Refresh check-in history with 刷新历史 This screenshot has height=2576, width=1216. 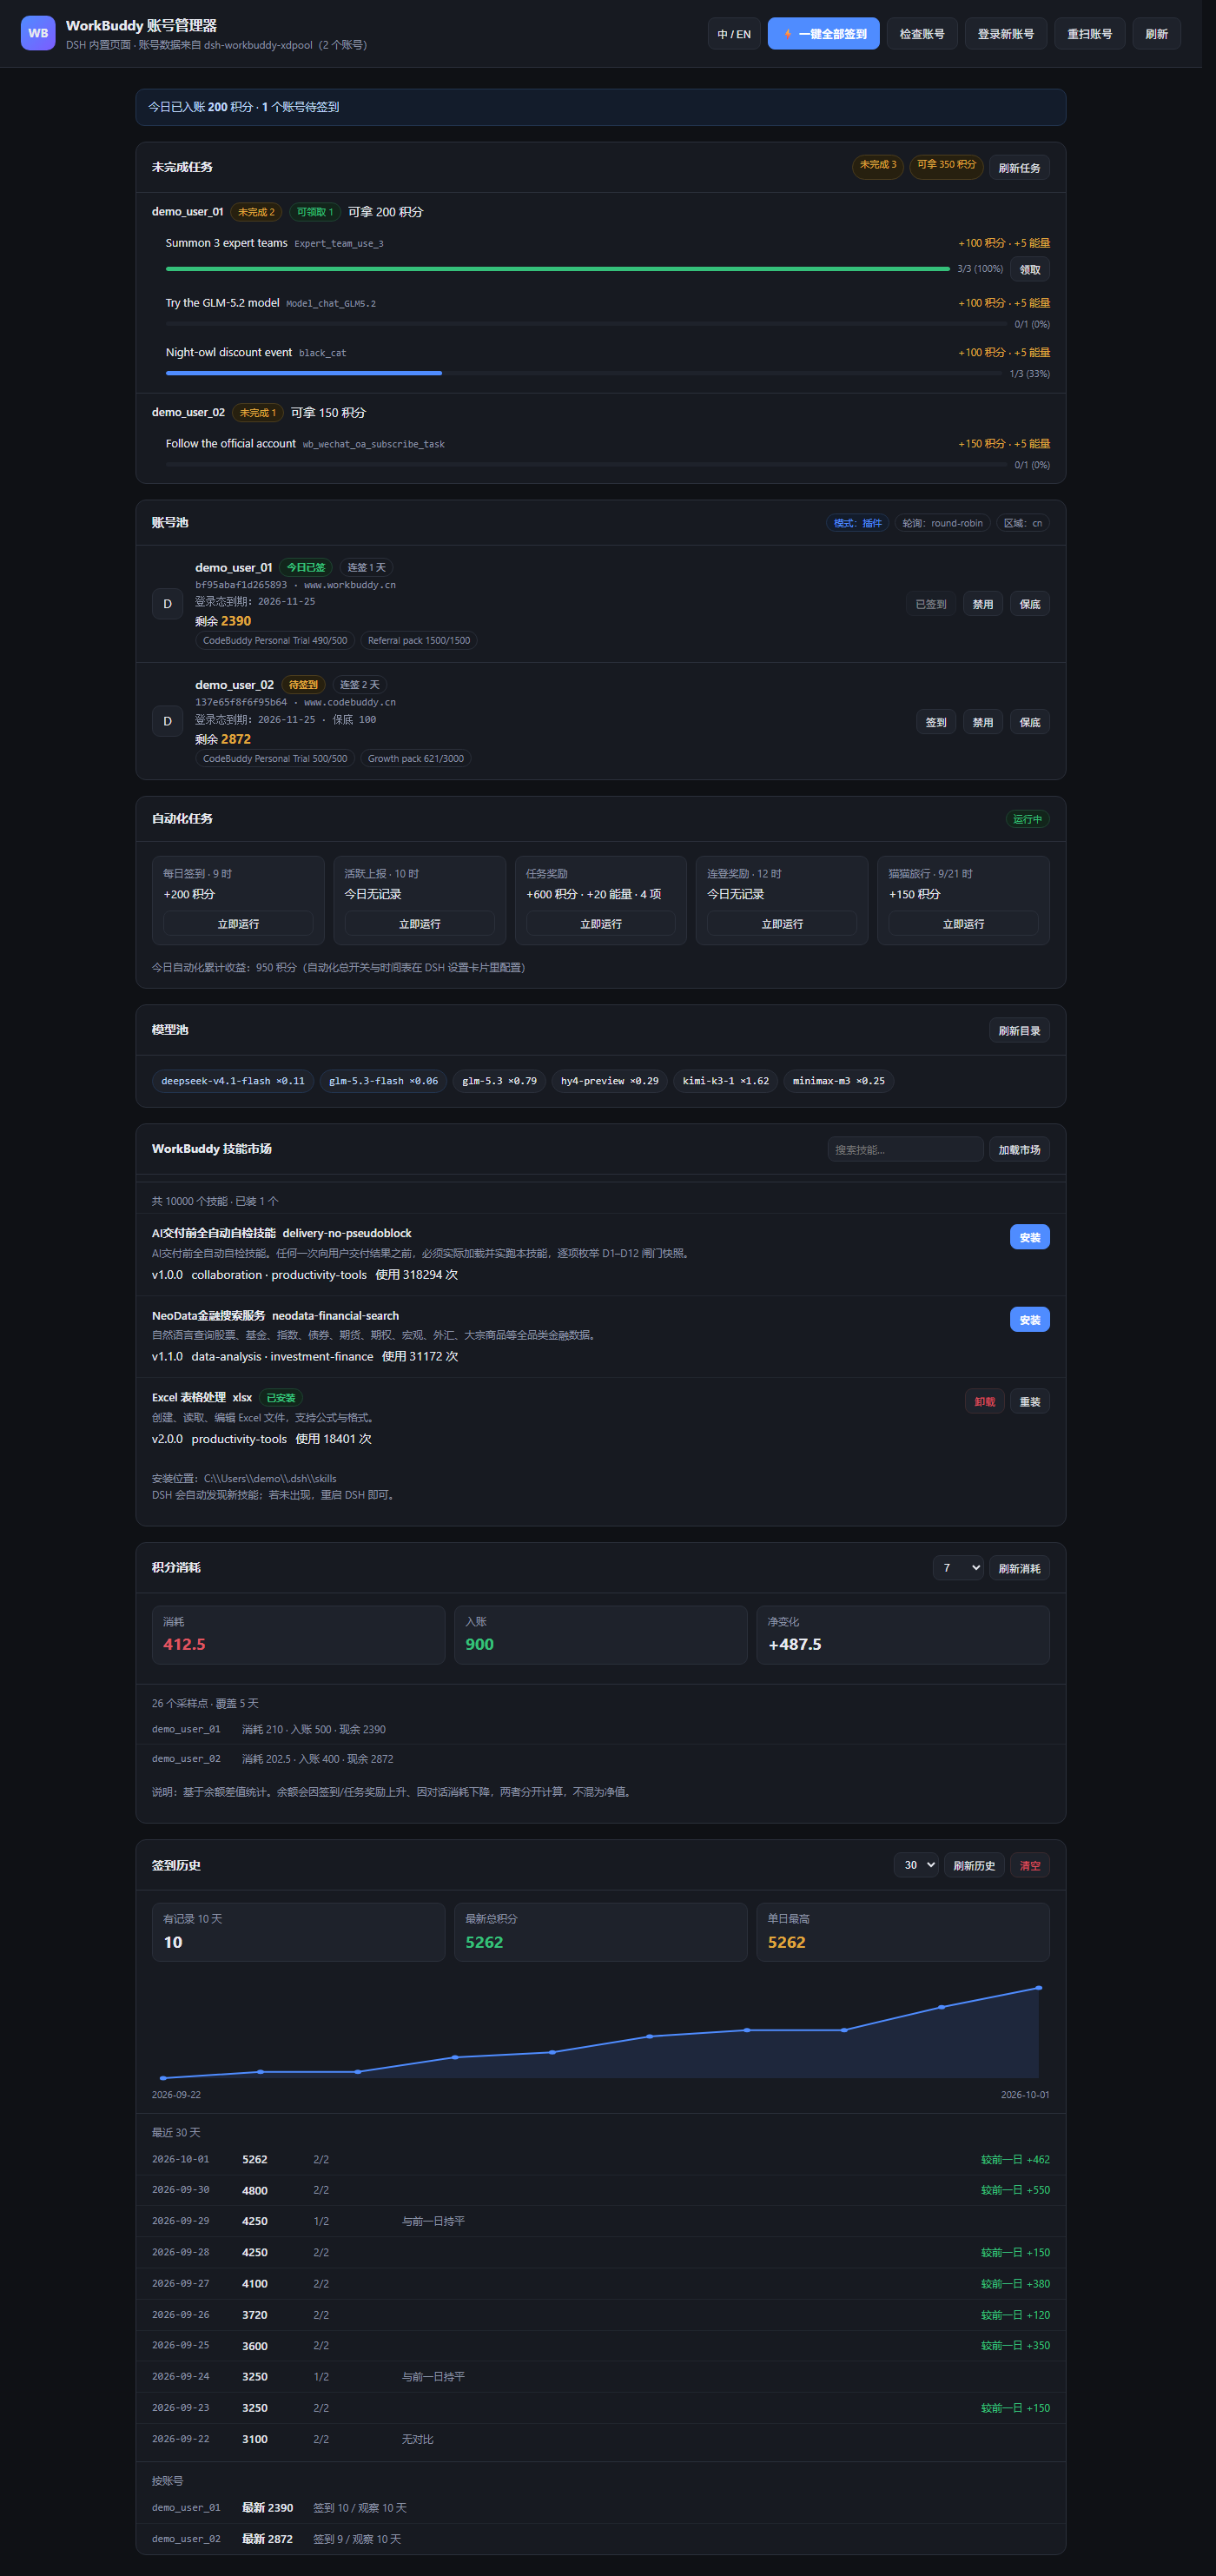point(974,1865)
